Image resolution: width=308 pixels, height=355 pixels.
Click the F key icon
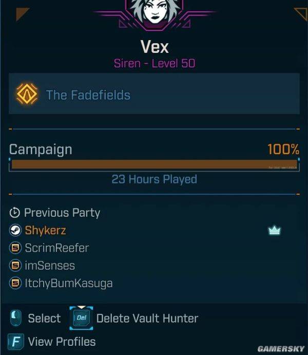pyautogui.click(x=15, y=342)
